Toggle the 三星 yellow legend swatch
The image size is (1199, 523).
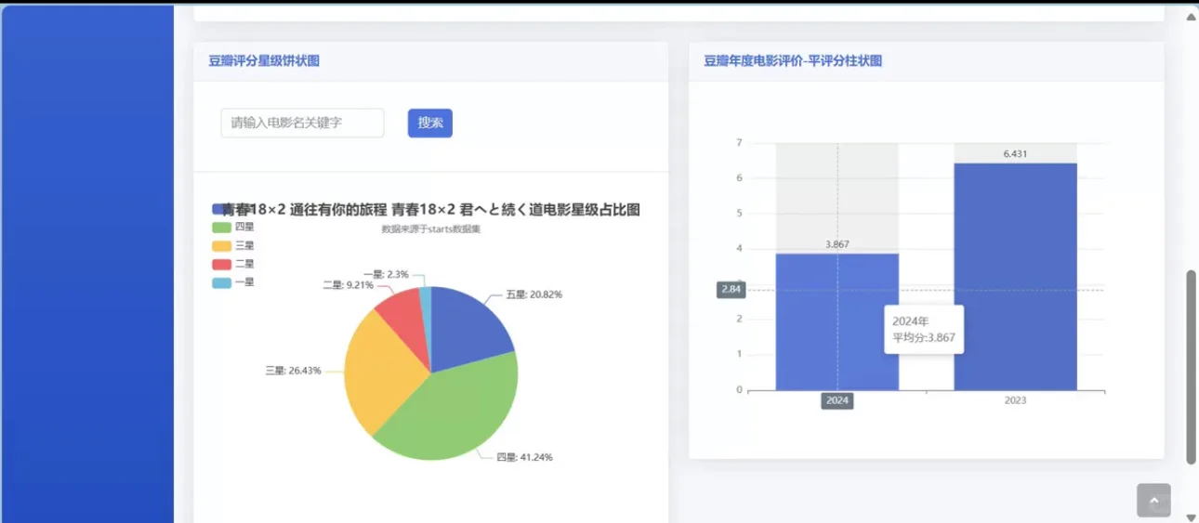click(x=221, y=246)
